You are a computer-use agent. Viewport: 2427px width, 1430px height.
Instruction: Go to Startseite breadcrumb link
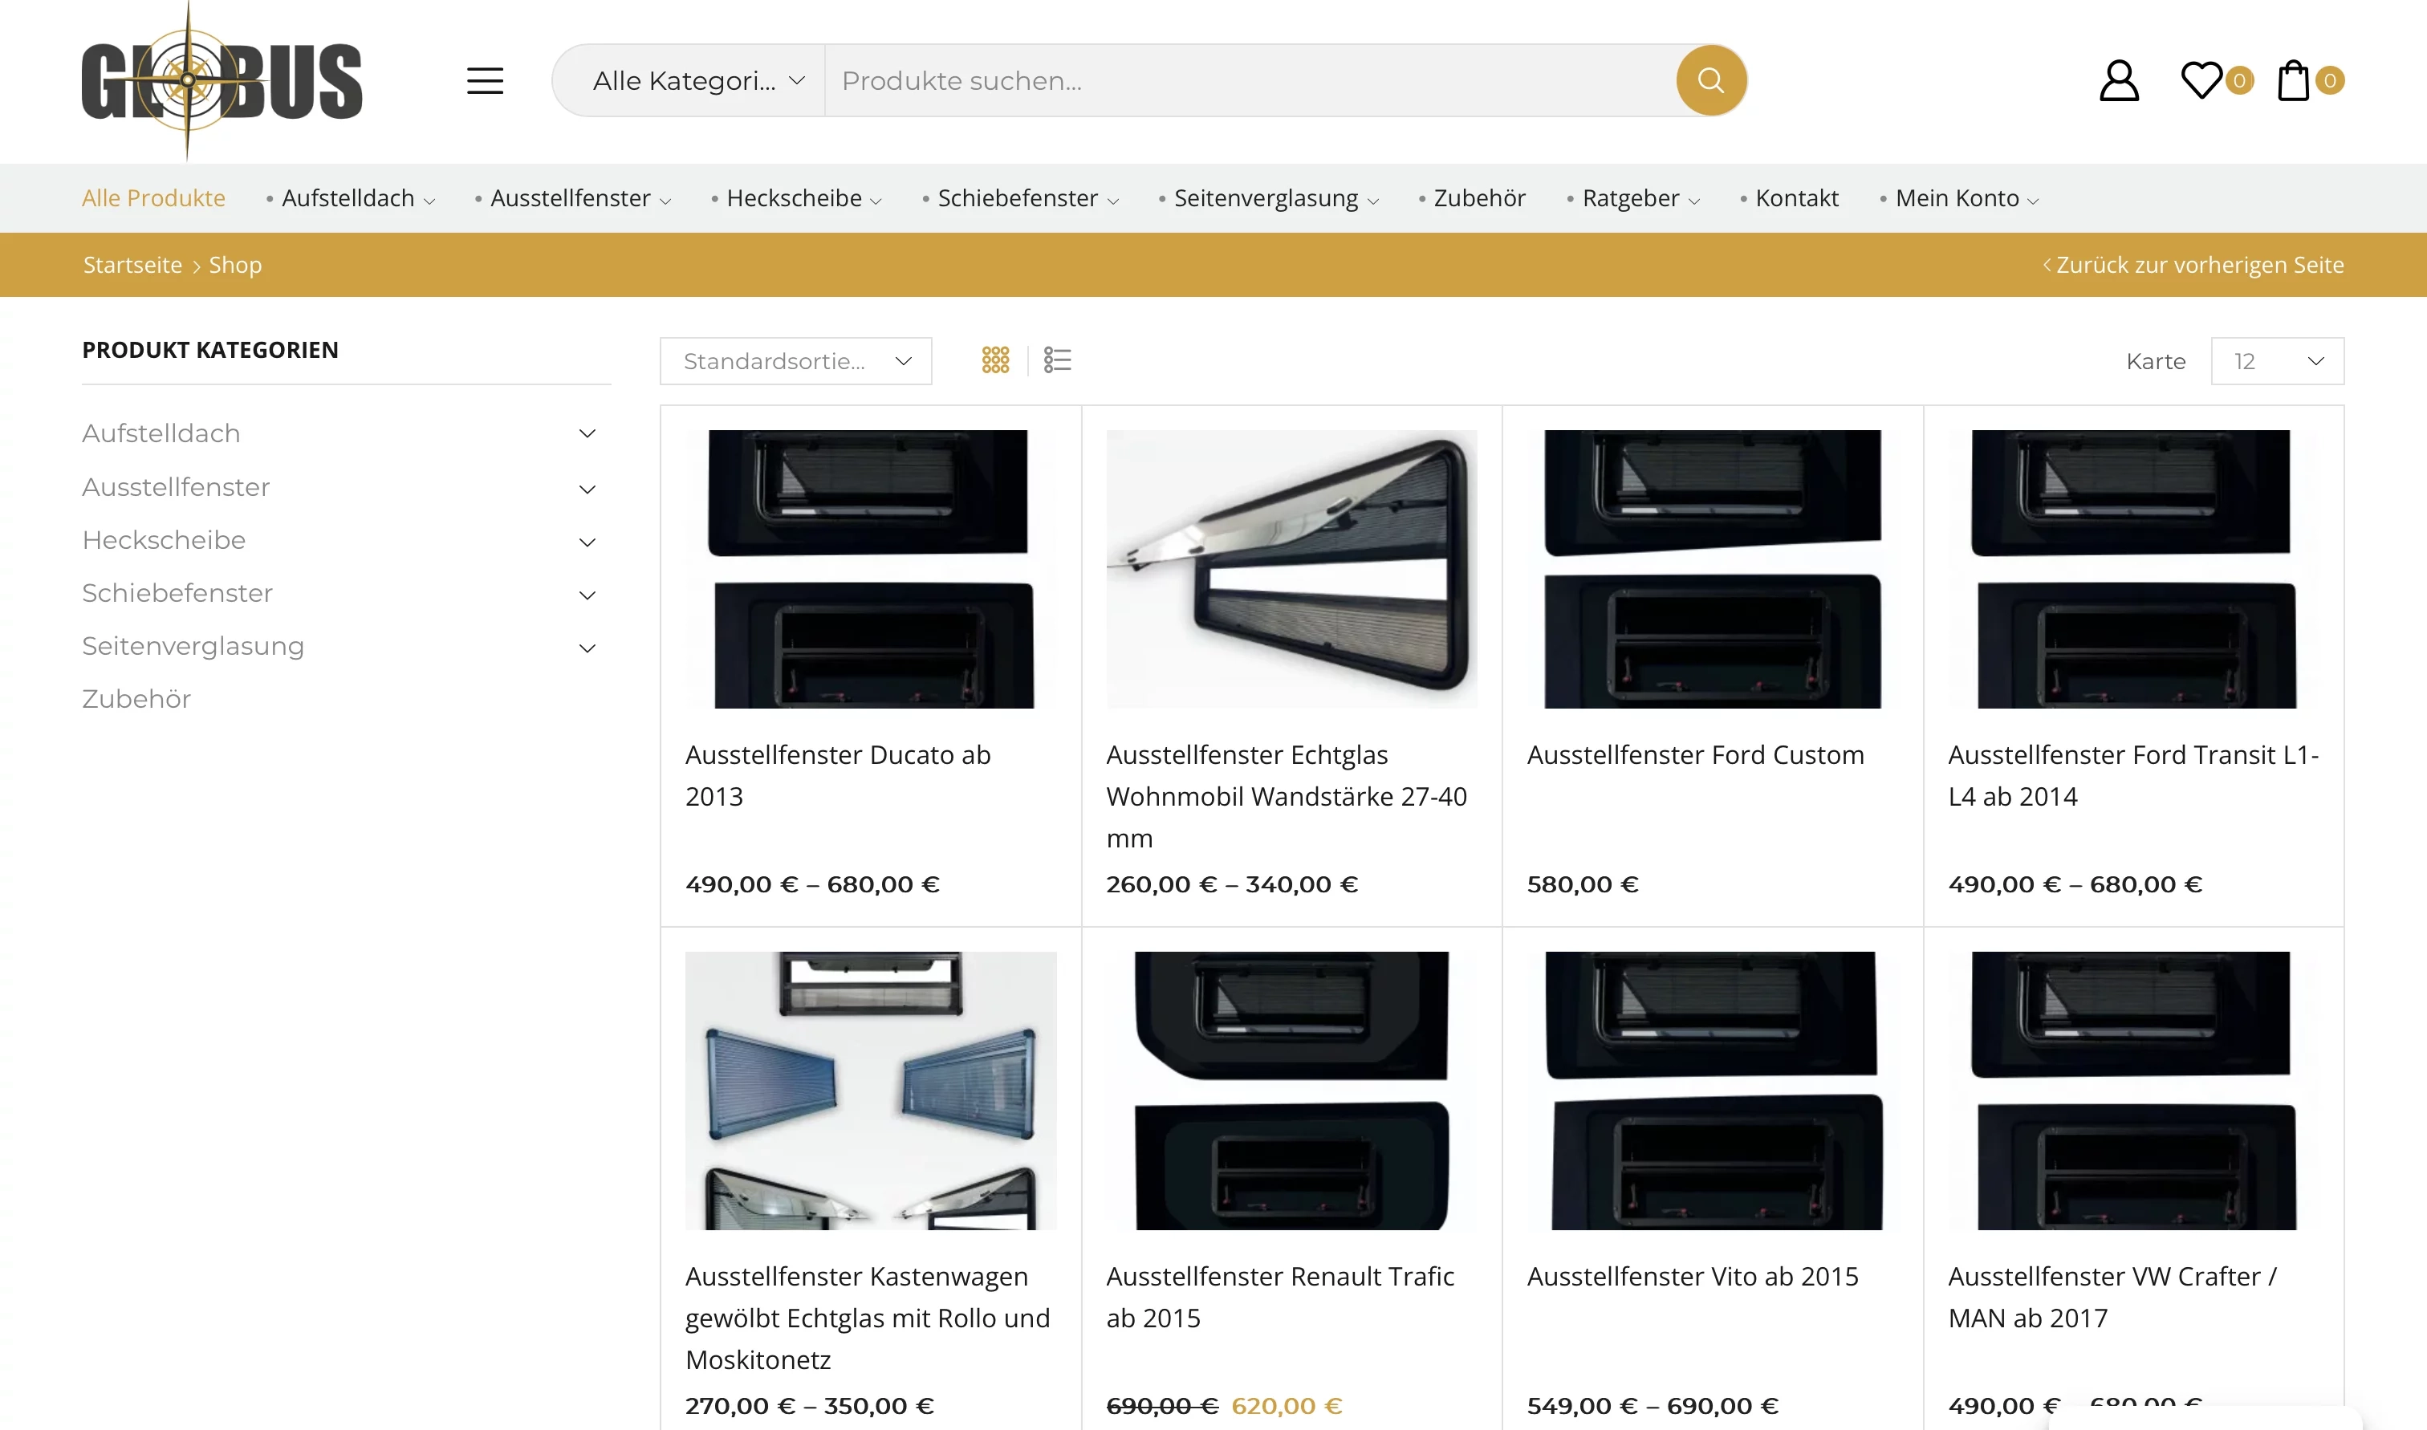pyautogui.click(x=132, y=265)
